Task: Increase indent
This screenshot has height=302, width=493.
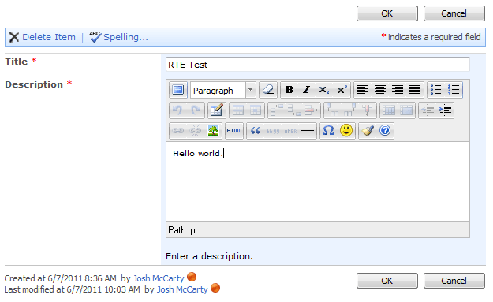Action: pyautogui.click(x=445, y=110)
